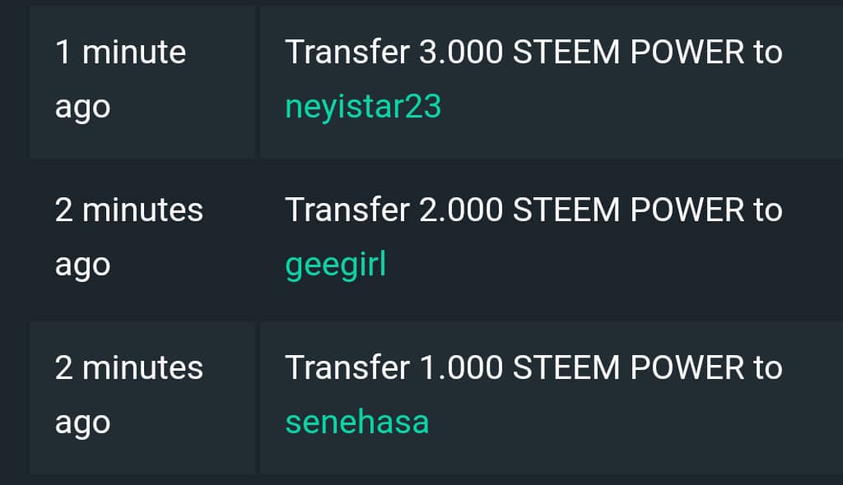Select the 'Transfer 3.000 STEEM POWER to' text

[x=533, y=52]
